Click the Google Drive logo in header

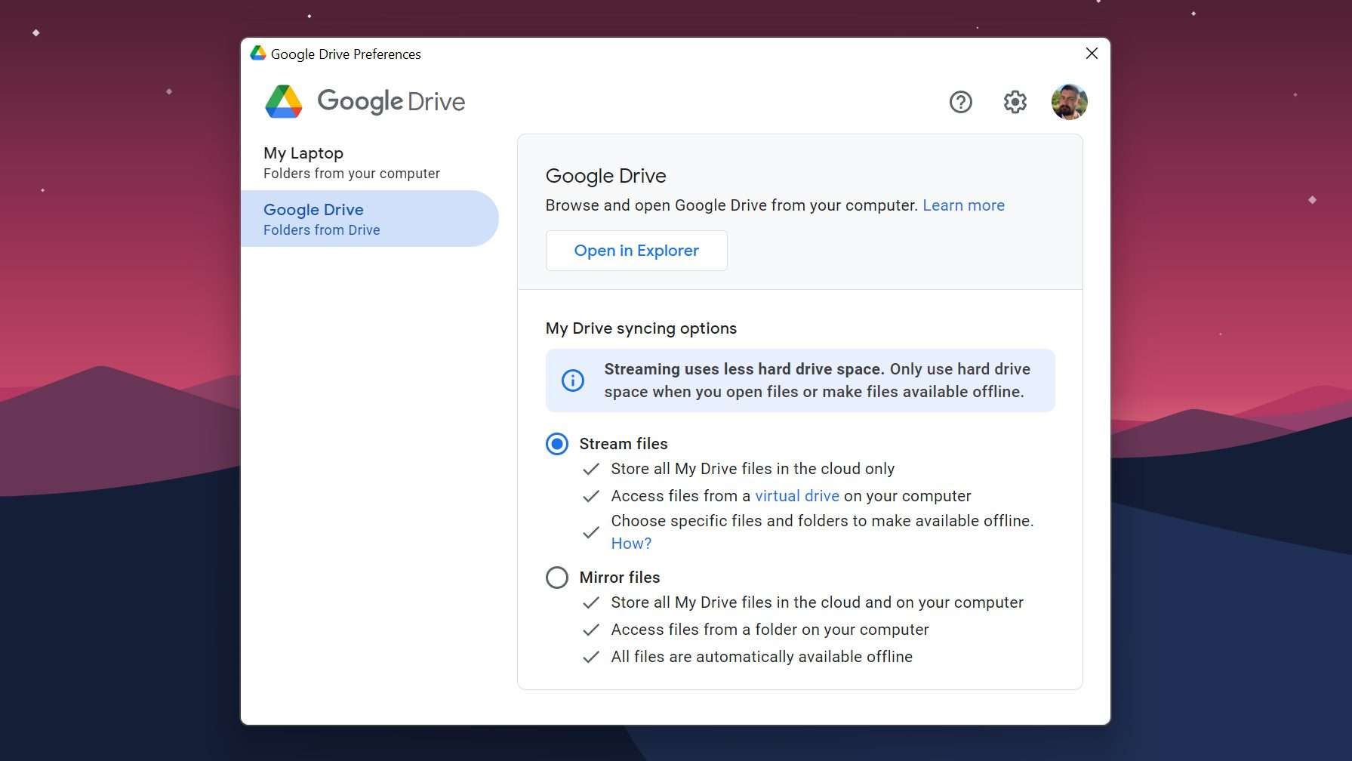[x=365, y=101]
